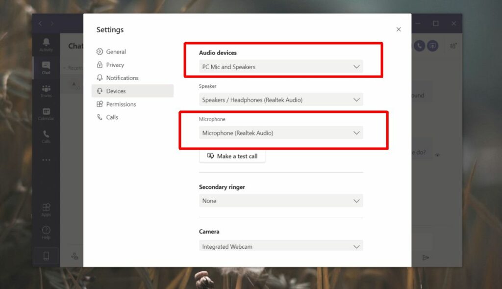Open Permissions settings
Viewport: 502px width, 289px height.
[121, 104]
